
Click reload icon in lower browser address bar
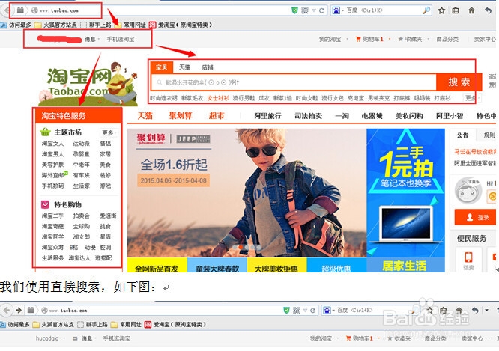pyautogui.click(x=313, y=311)
